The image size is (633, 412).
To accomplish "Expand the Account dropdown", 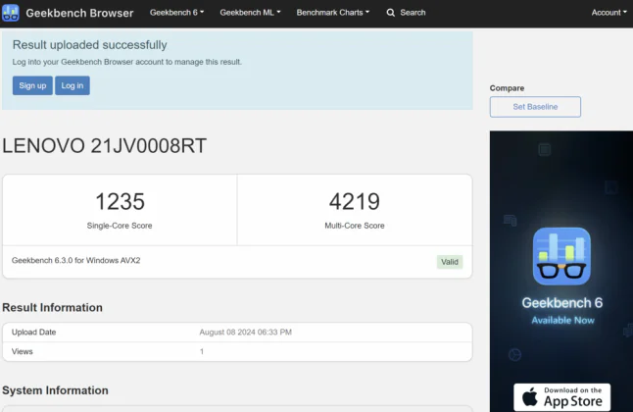I will point(609,13).
